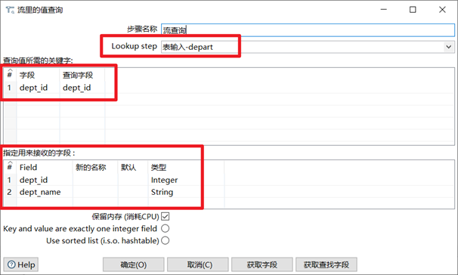Click row number 1 in keys table

coord(9,88)
